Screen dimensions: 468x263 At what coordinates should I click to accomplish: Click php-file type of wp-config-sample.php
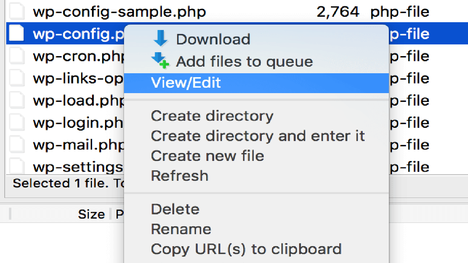(400, 12)
